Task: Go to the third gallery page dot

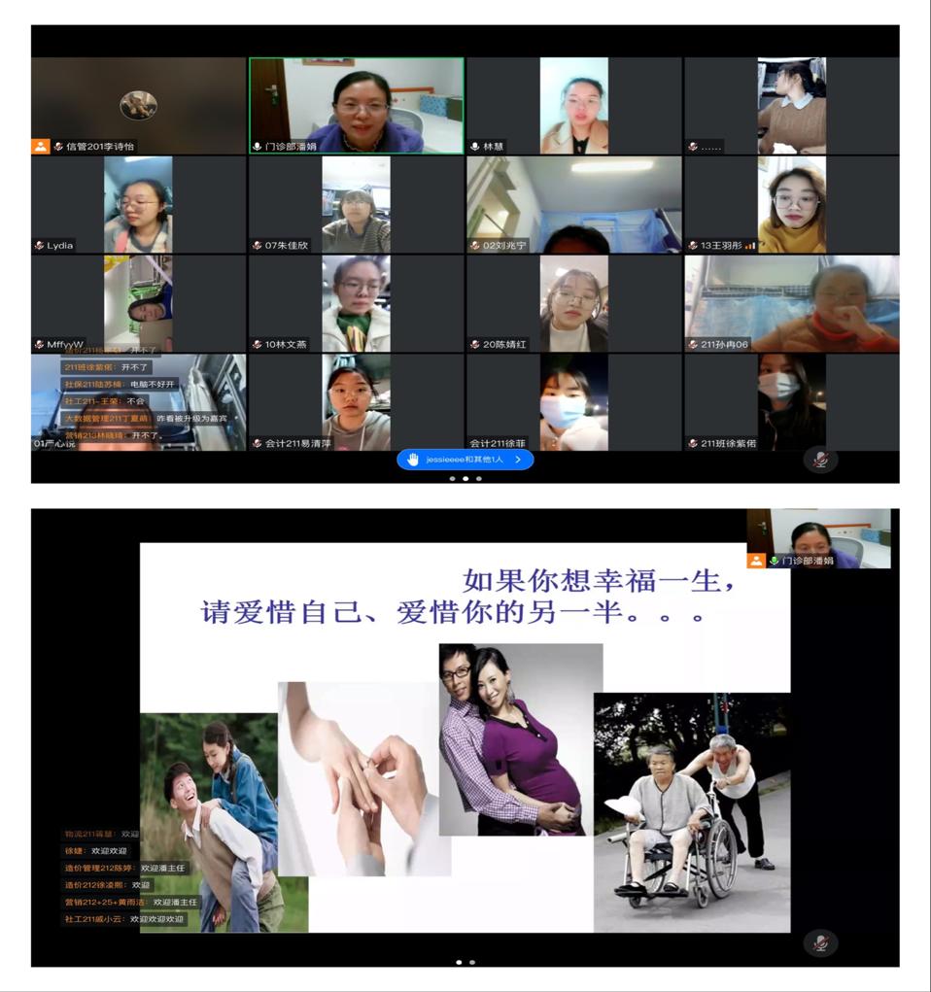Action: pyautogui.click(x=478, y=478)
